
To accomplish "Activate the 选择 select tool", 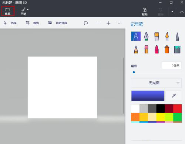I will pos(10,23).
